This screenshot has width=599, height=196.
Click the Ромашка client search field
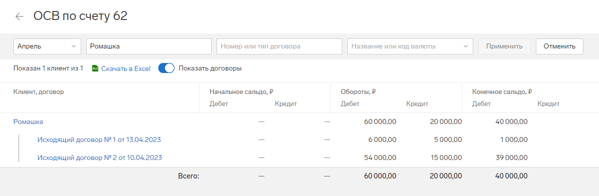point(149,46)
